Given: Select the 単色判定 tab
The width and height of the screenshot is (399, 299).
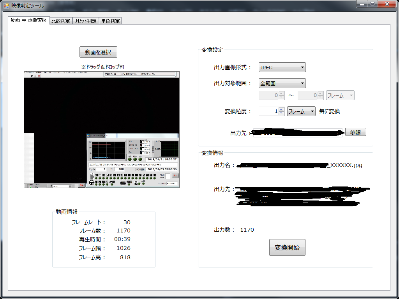Looking at the screenshot, I should (x=110, y=21).
